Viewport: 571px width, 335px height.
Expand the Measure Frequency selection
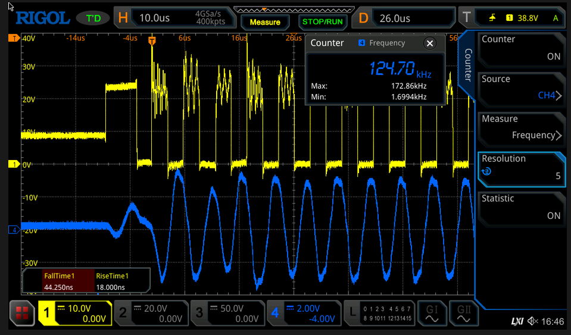(x=521, y=128)
